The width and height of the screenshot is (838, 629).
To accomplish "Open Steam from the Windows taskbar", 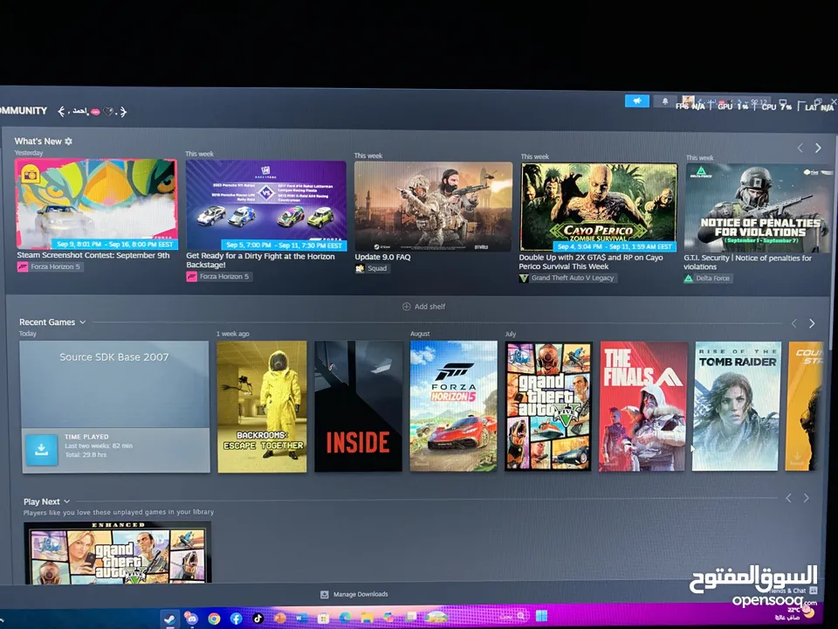I will (x=170, y=619).
